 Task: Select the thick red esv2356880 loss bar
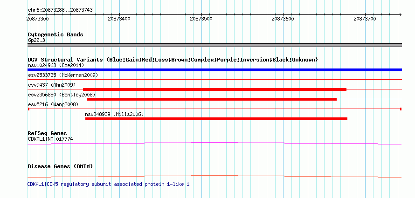tap(212, 99)
